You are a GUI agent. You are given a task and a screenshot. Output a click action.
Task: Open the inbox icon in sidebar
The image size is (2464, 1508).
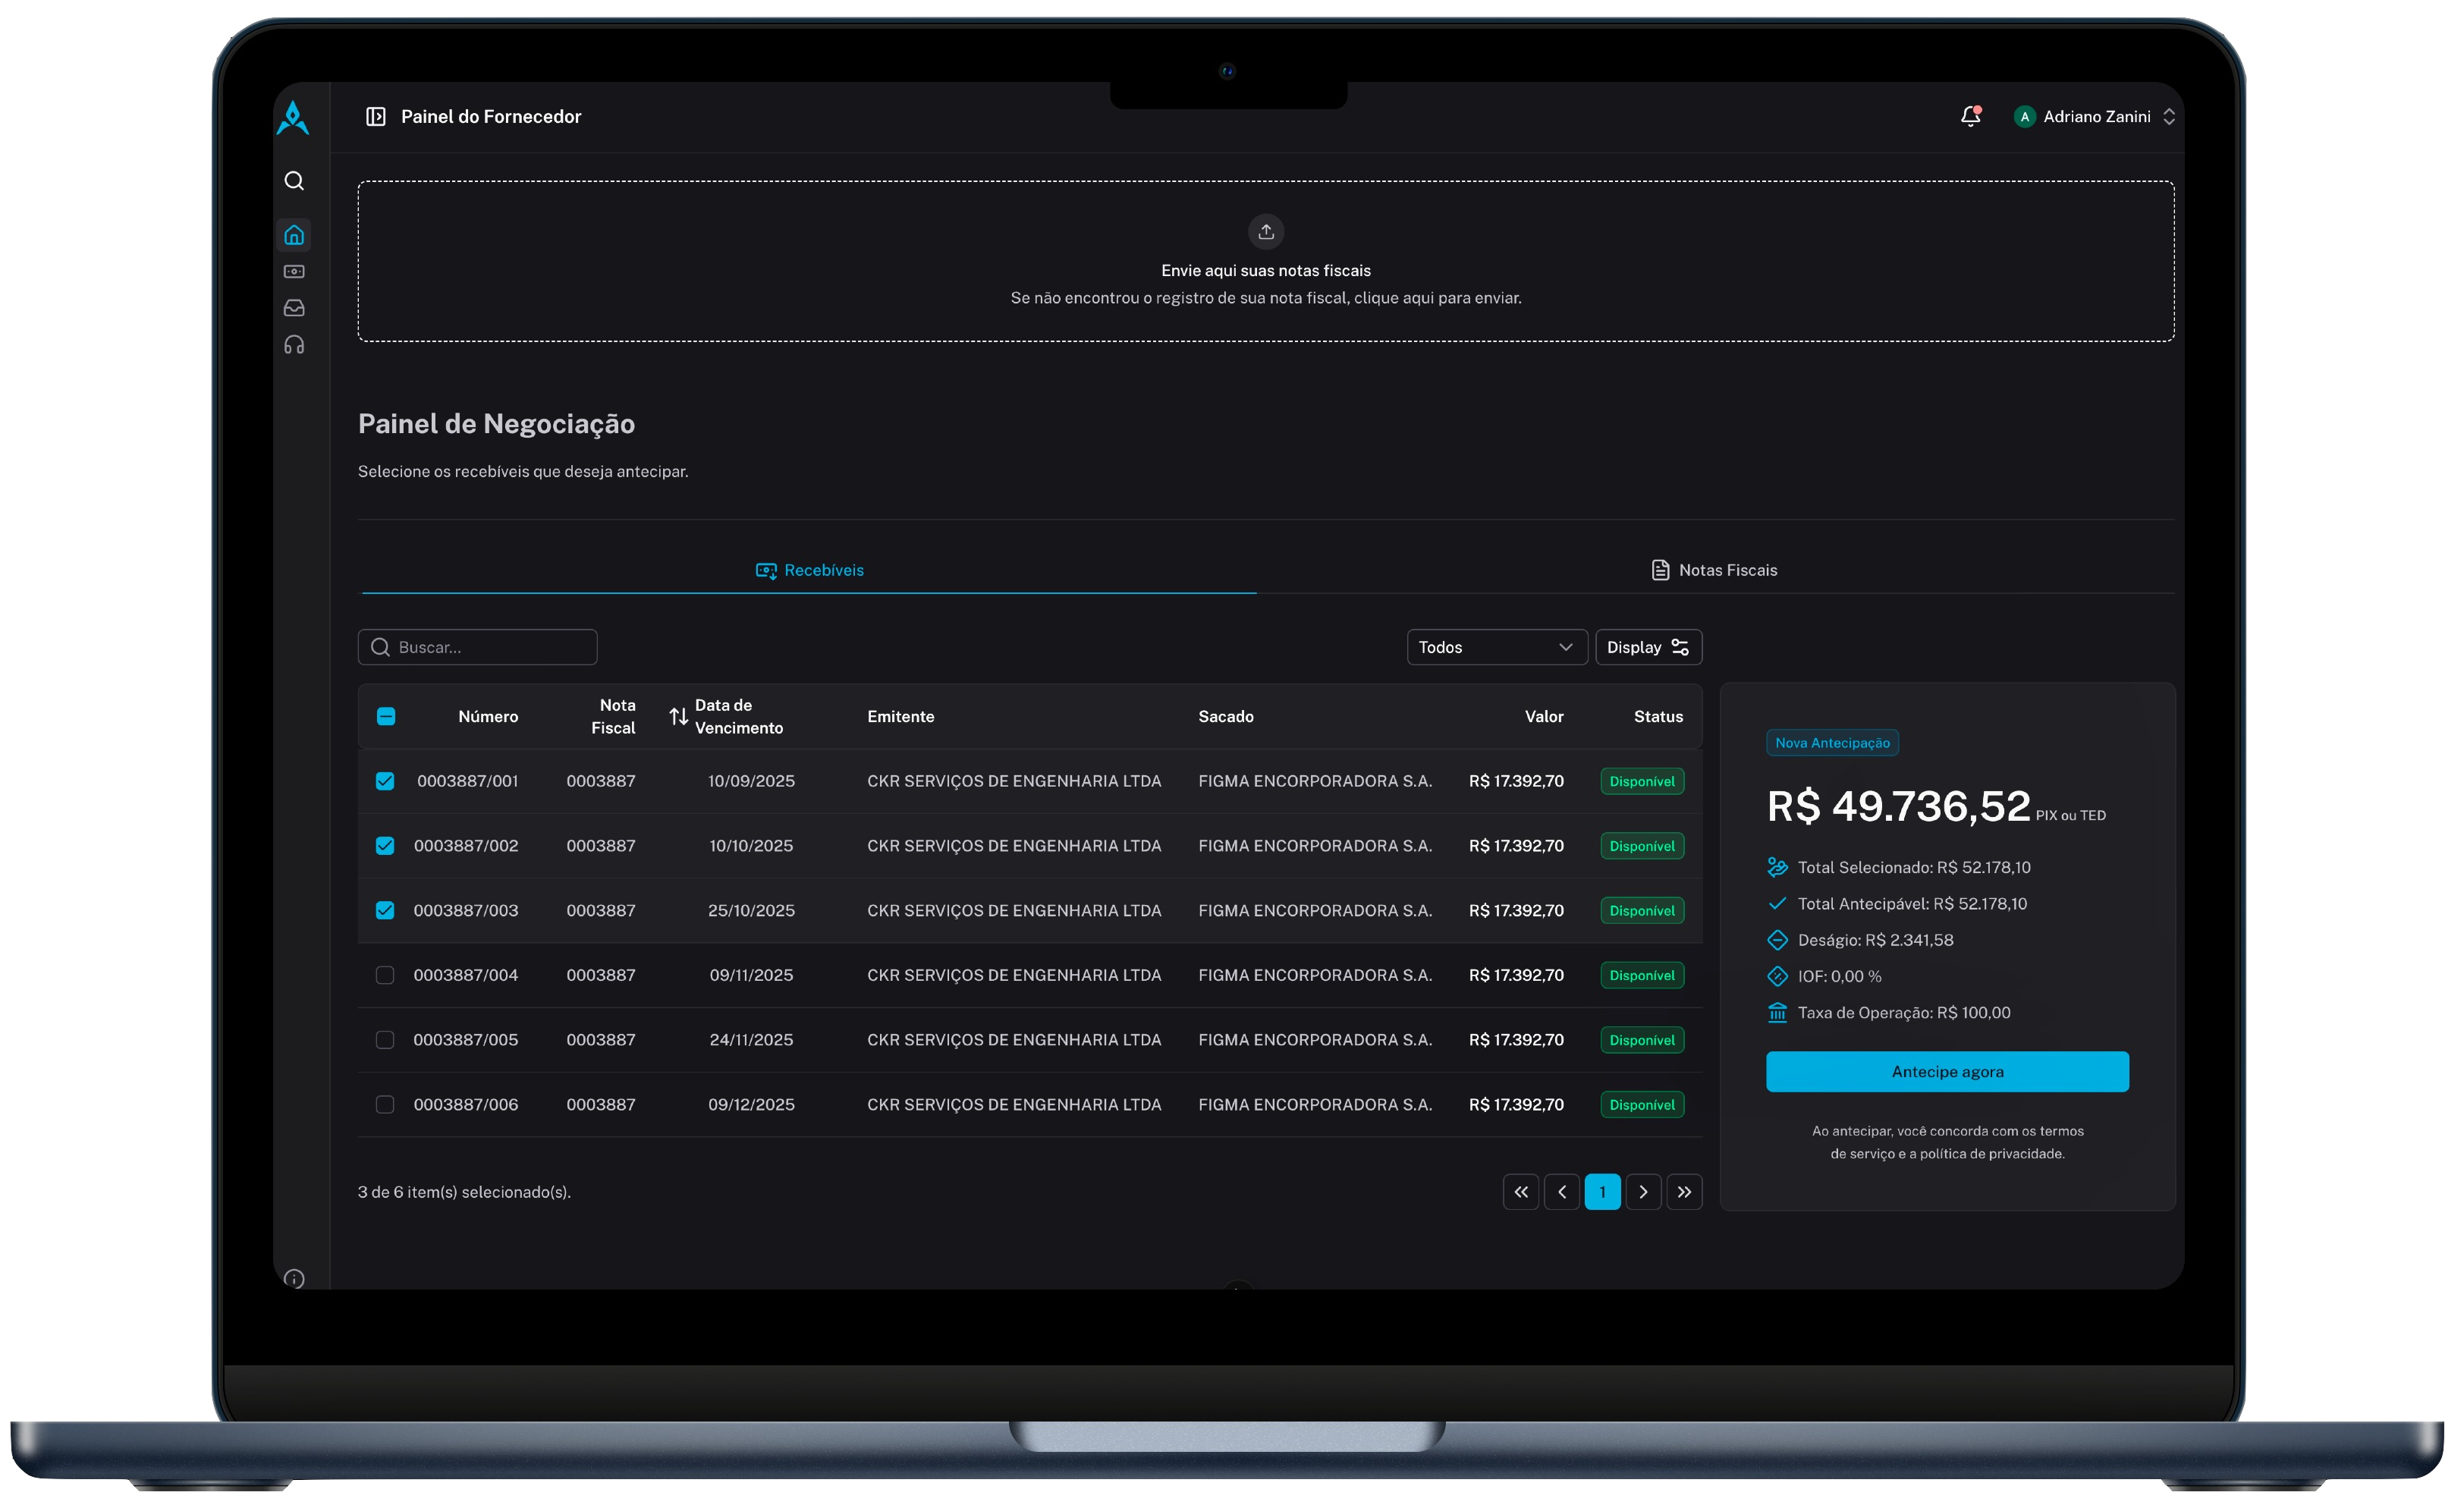click(x=294, y=308)
